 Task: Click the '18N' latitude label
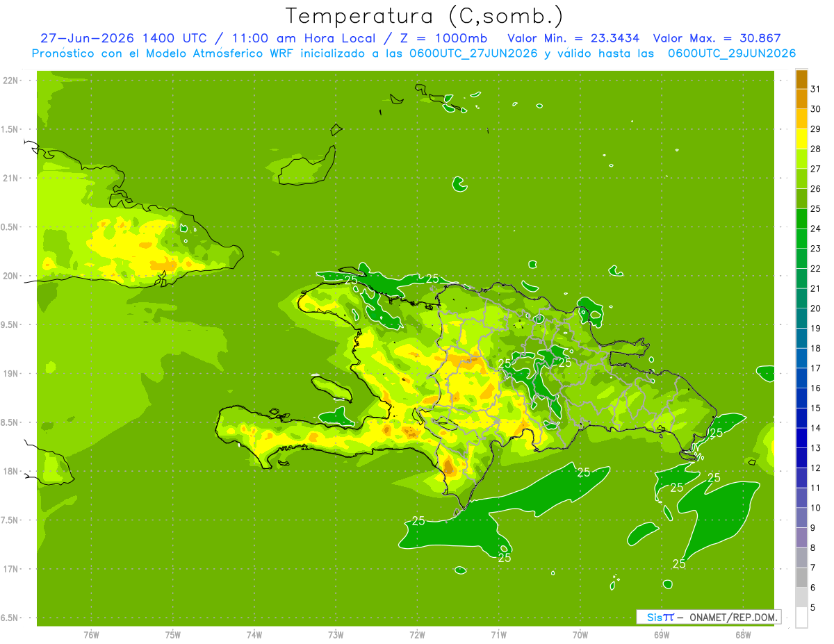coord(10,471)
